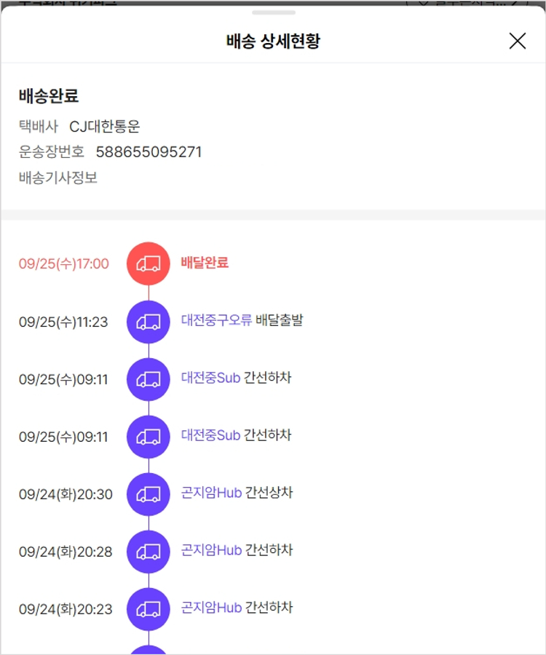Click the truck icon beside 대전중구오류 배달출발
This screenshot has width=546, height=655.
[x=149, y=321]
